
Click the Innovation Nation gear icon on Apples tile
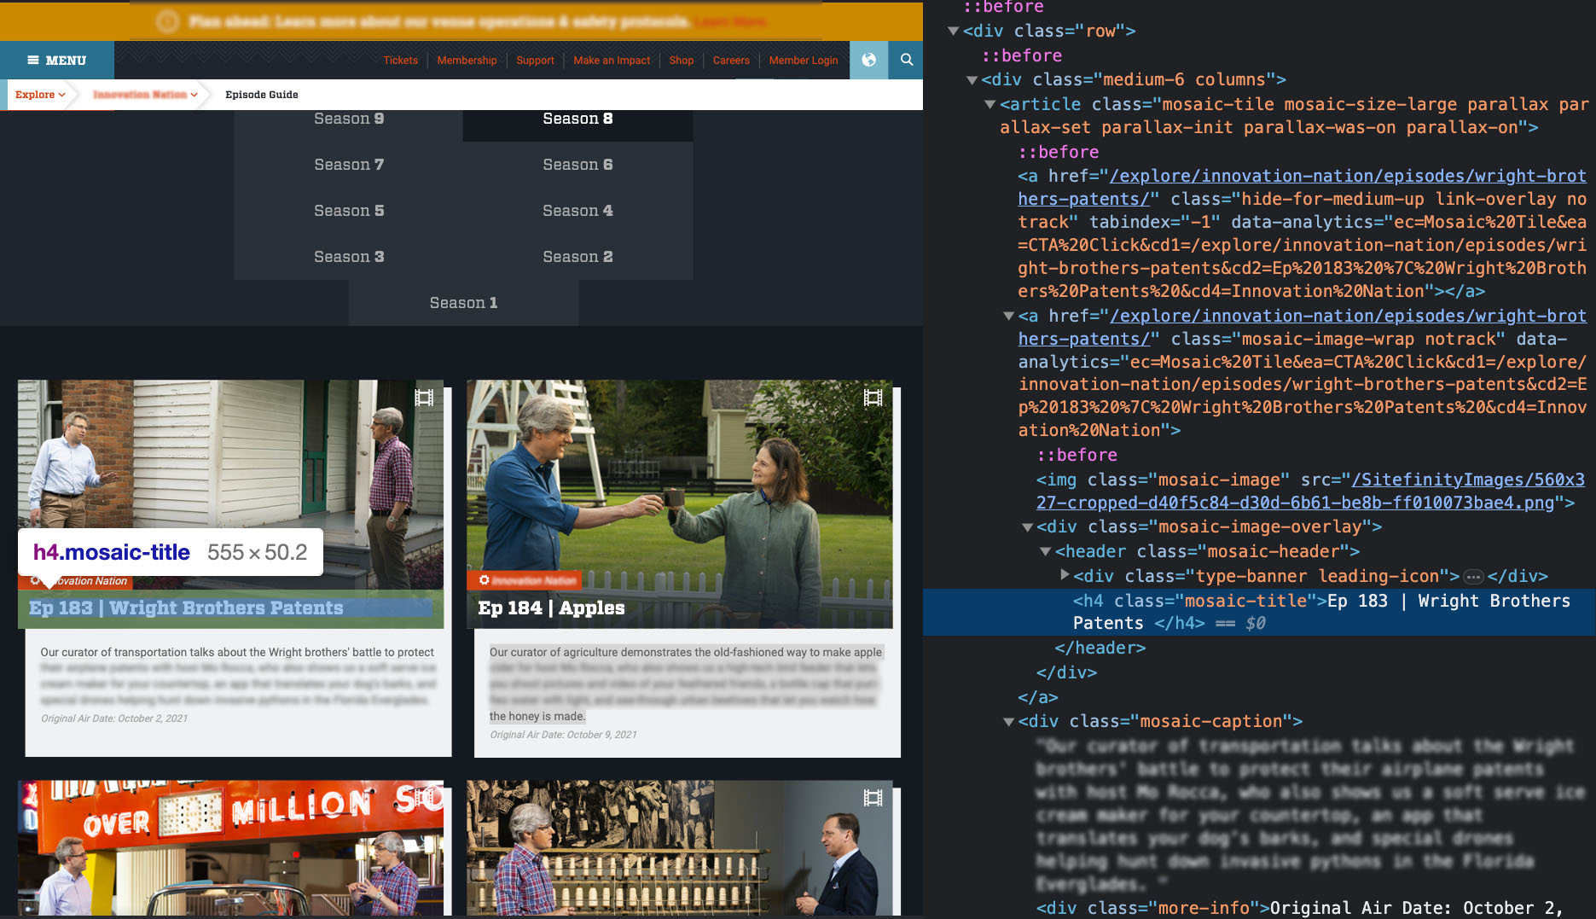485,580
